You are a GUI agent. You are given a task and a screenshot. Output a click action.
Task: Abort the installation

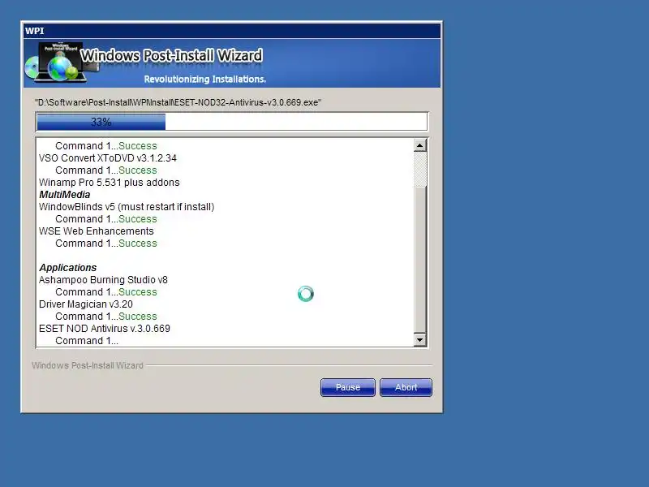[x=406, y=387]
